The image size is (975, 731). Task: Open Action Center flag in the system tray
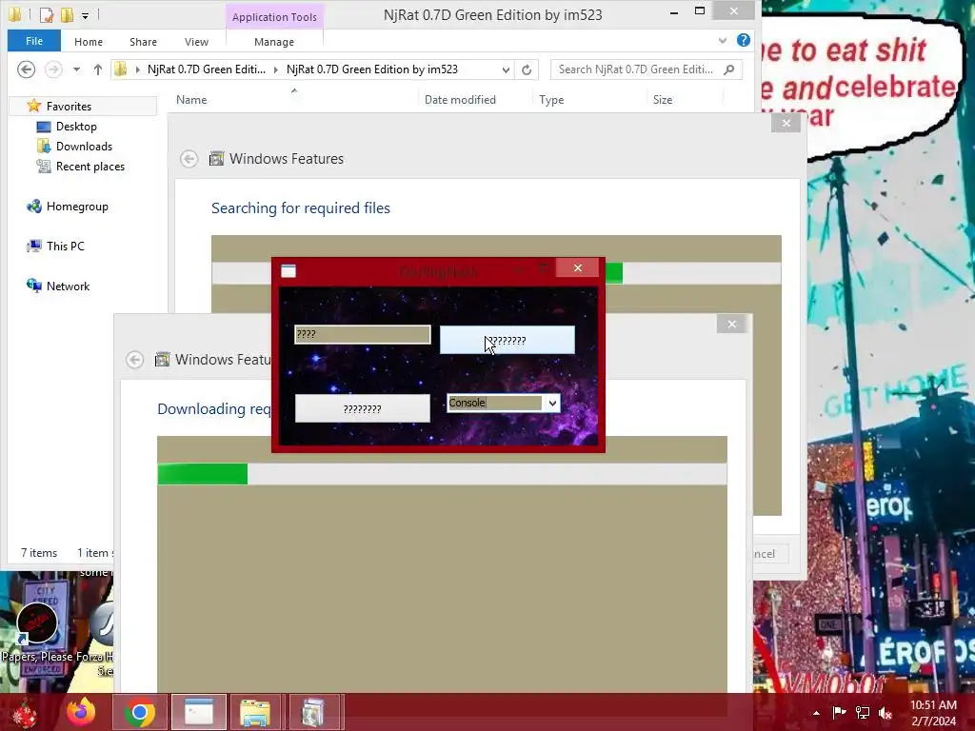(839, 712)
